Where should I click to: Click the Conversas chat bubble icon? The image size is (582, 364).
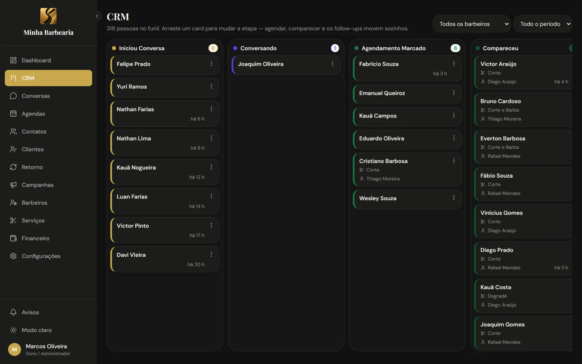13,96
